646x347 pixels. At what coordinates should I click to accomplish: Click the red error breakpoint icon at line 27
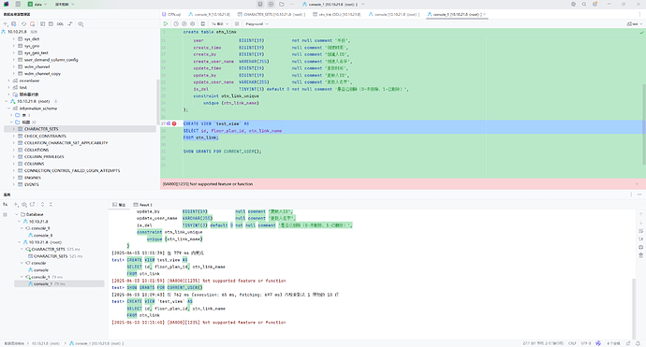(174, 123)
